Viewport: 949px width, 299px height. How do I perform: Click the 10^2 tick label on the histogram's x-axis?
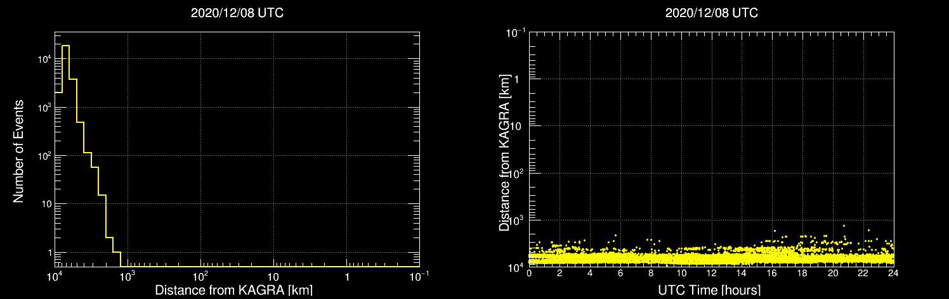coord(200,277)
